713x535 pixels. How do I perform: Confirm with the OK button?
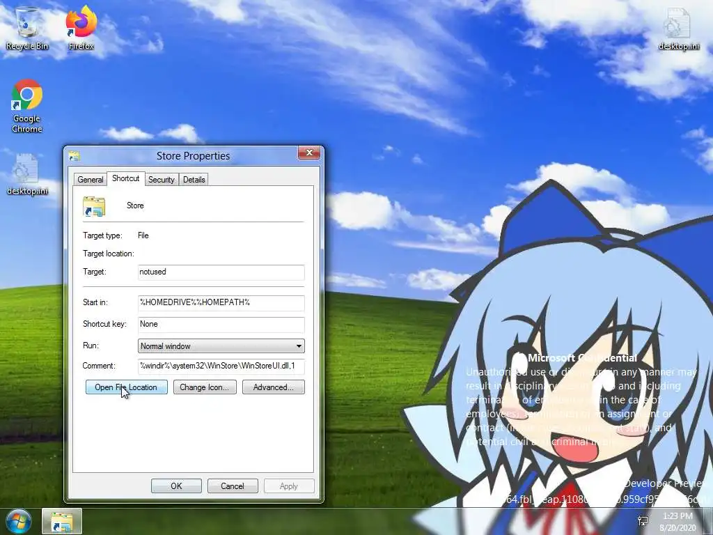pos(176,486)
